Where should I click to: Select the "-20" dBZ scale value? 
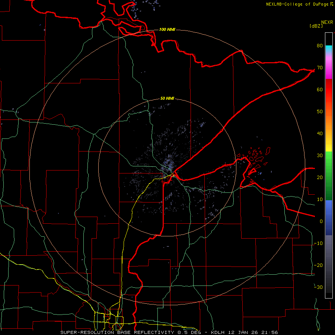coord(318,265)
